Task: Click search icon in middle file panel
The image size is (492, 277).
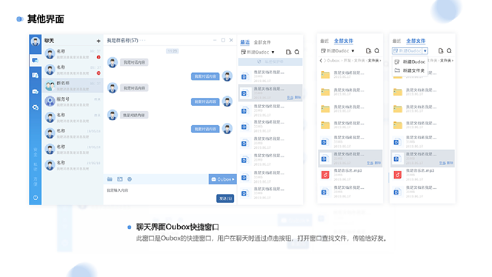Action: (377, 50)
